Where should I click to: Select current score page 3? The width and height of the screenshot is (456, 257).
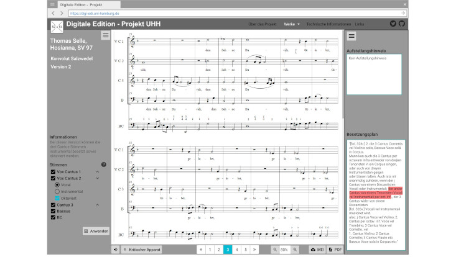coord(228,250)
